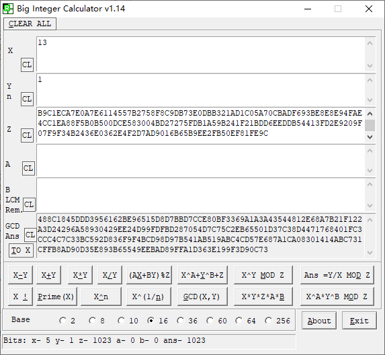Click inside the GCD Ans output field
Image resolution: width=385 pixels, height=355 pixels.
[201, 236]
